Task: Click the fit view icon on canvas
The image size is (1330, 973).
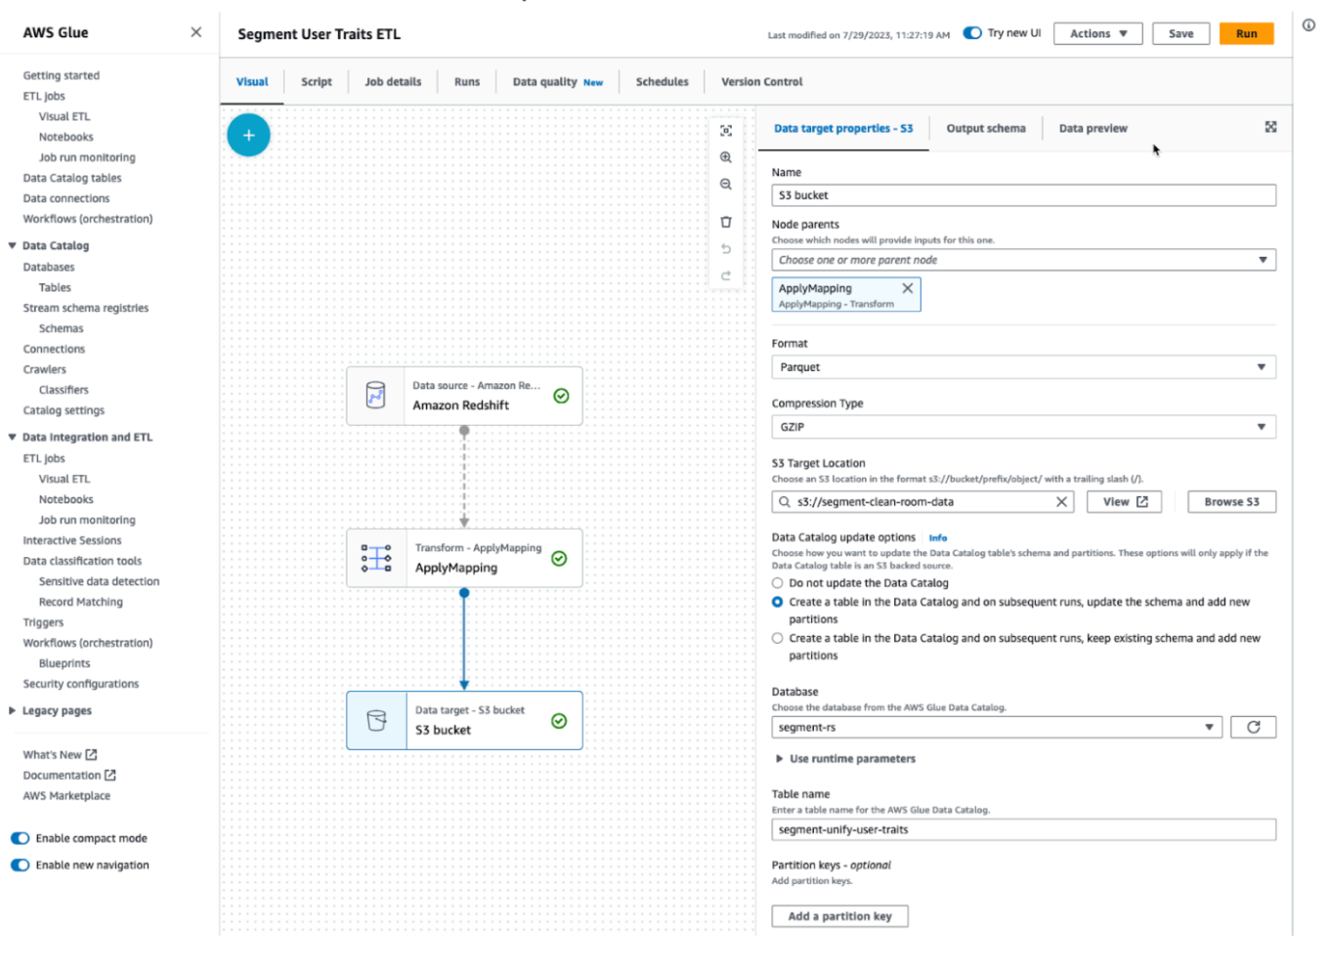Action: click(x=726, y=131)
